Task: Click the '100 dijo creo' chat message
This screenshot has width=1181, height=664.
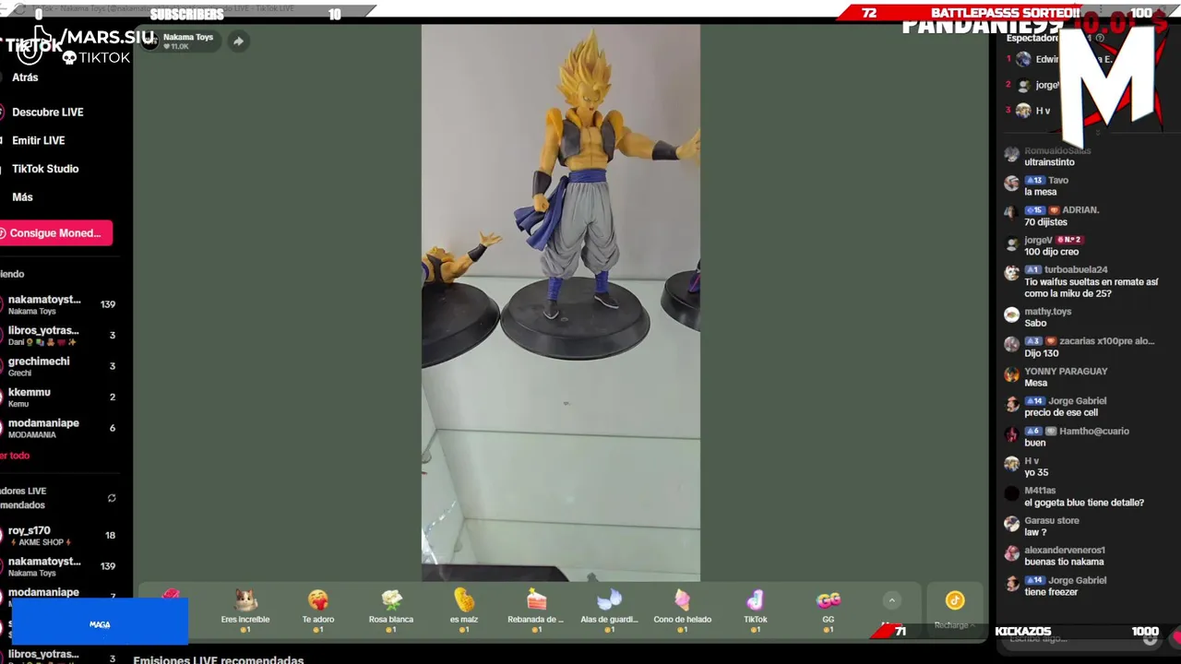Action: (1051, 252)
